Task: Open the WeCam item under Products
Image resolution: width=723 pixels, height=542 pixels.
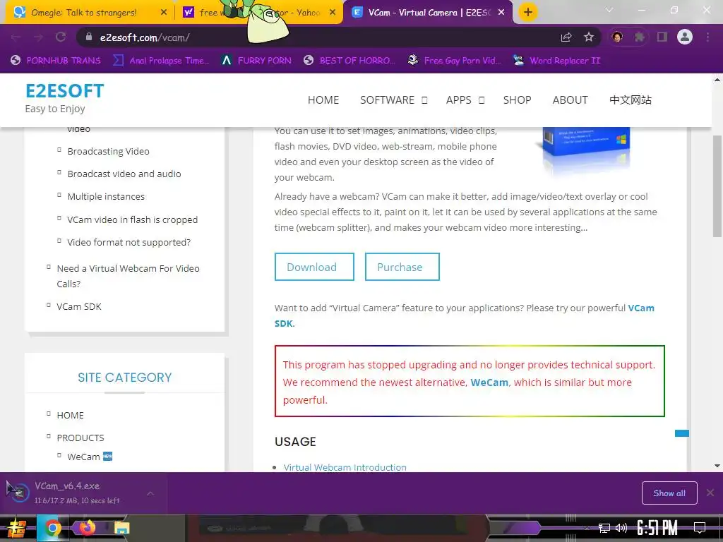Action: [83, 457]
